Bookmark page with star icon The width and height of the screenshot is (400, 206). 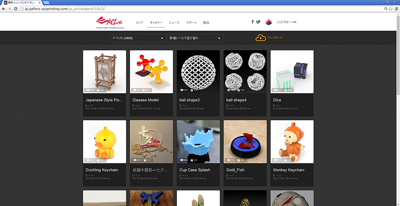[x=390, y=9]
